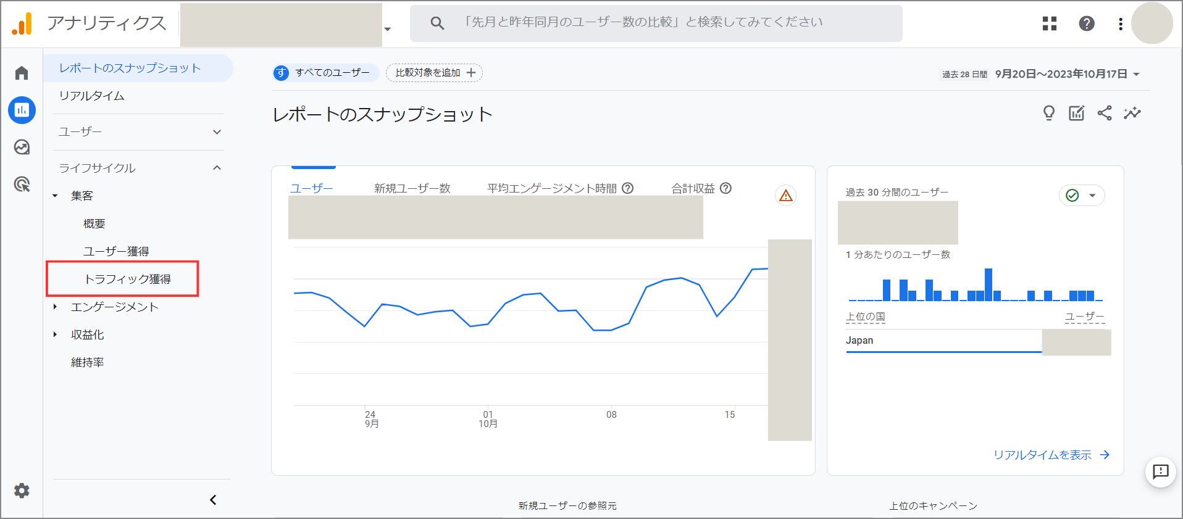Viewport: 1183px width, 519px height.
Task: Open the Explore icon in left rail
Action: tap(22, 147)
